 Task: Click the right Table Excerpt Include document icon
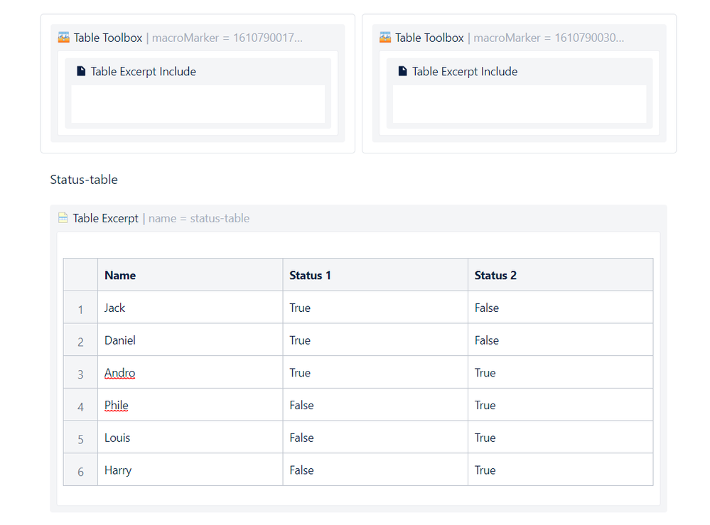(x=402, y=71)
